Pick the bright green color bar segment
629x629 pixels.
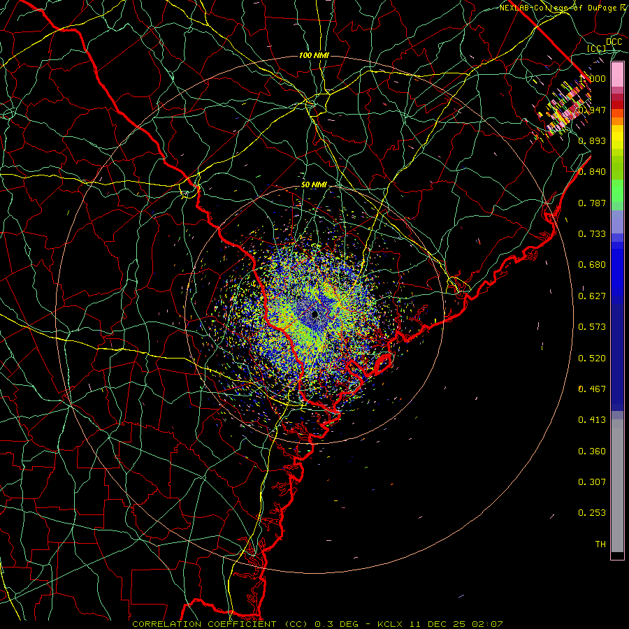[617, 191]
